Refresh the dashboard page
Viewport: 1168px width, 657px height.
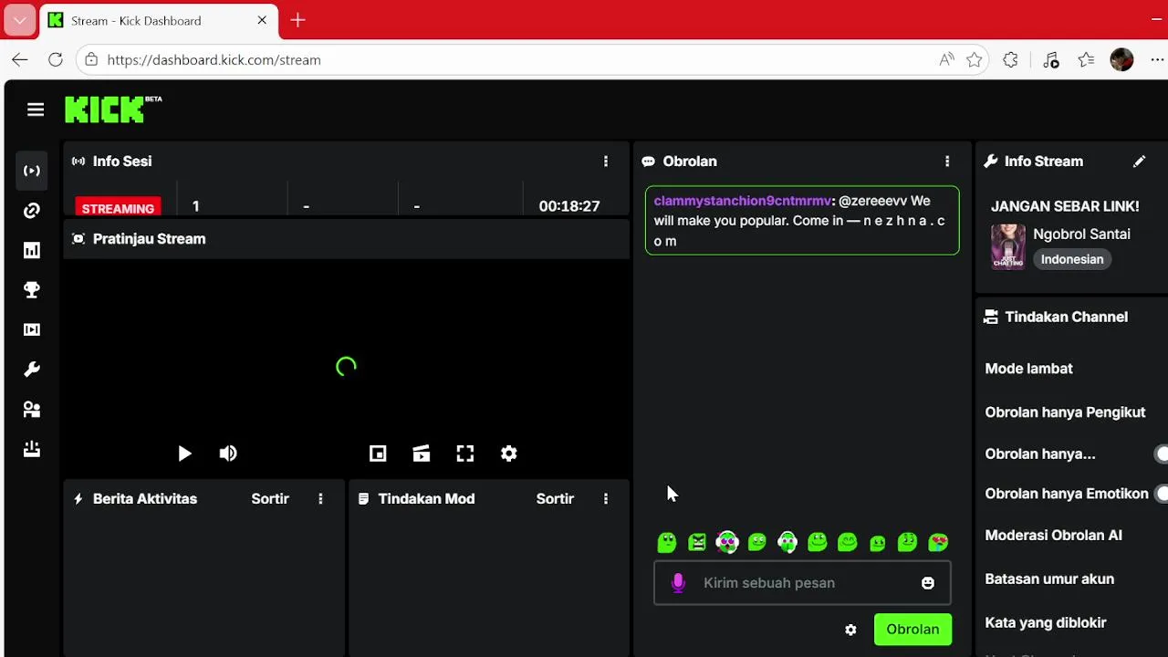[56, 60]
